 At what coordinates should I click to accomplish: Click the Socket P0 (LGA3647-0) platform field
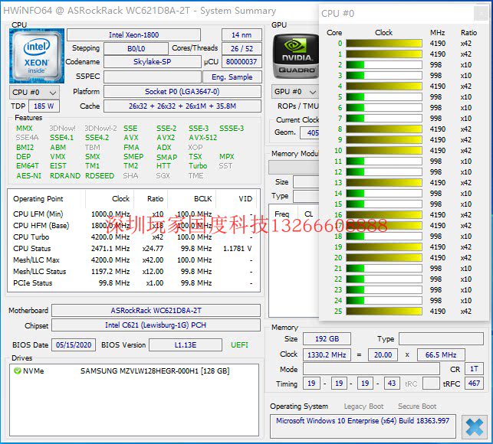[x=182, y=92]
